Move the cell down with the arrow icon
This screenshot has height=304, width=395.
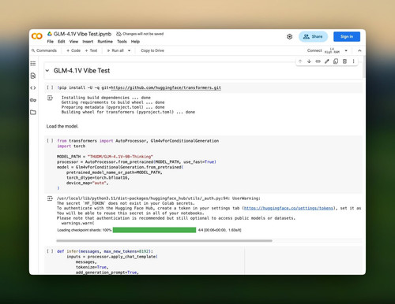coord(309,61)
